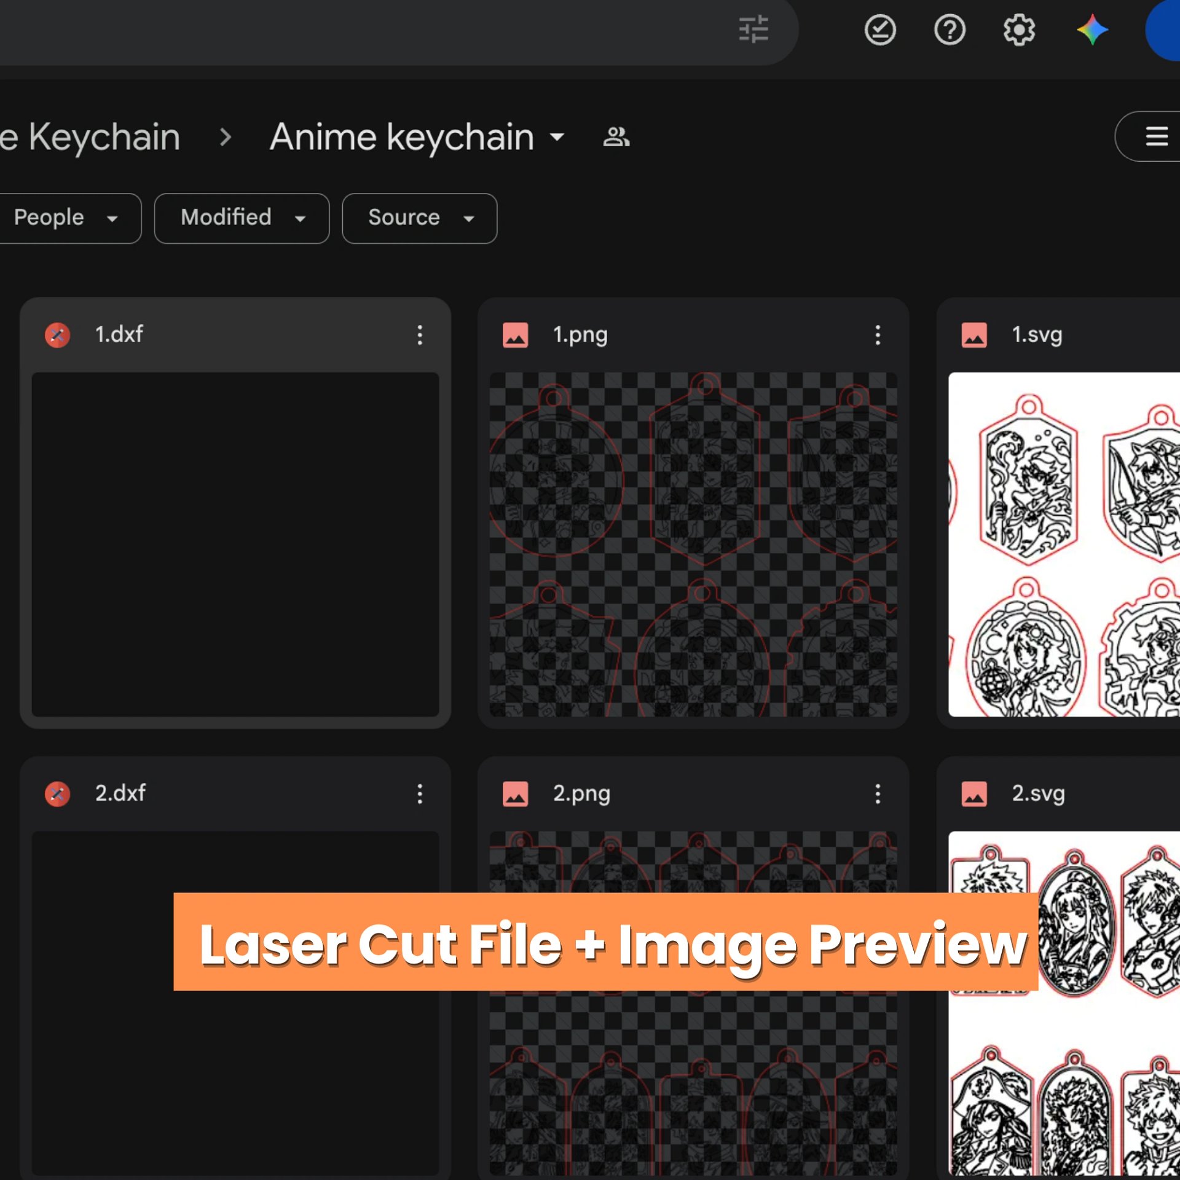Click the shared folder people icon

tap(616, 136)
